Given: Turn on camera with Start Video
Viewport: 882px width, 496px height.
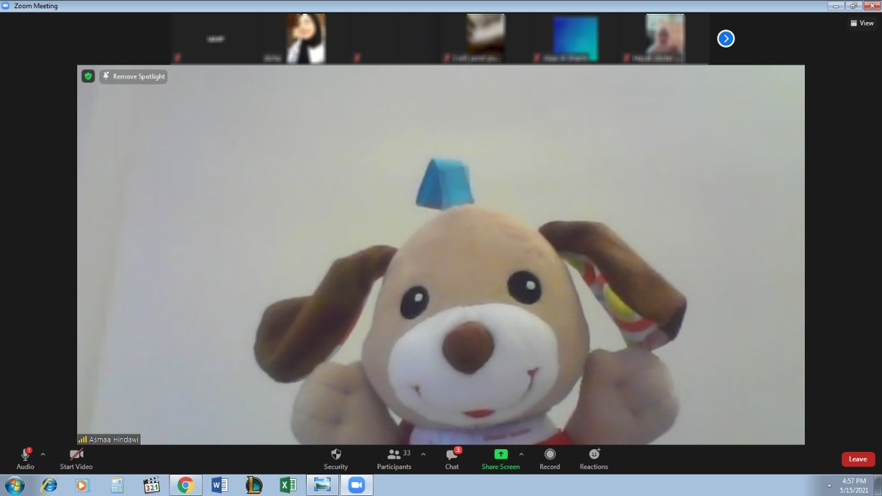Looking at the screenshot, I should click(x=76, y=455).
